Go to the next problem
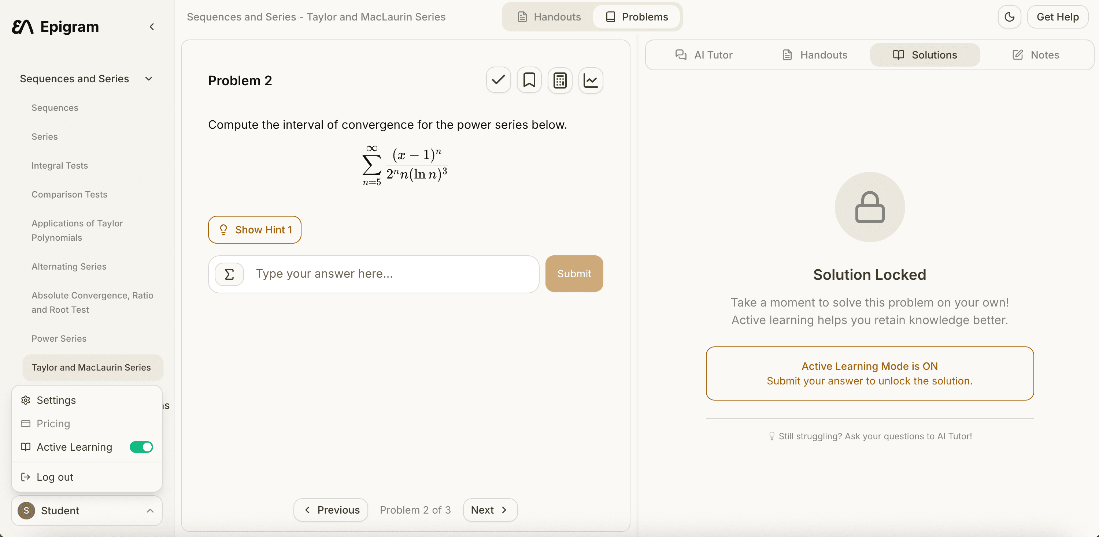 (x=489, y=510)
